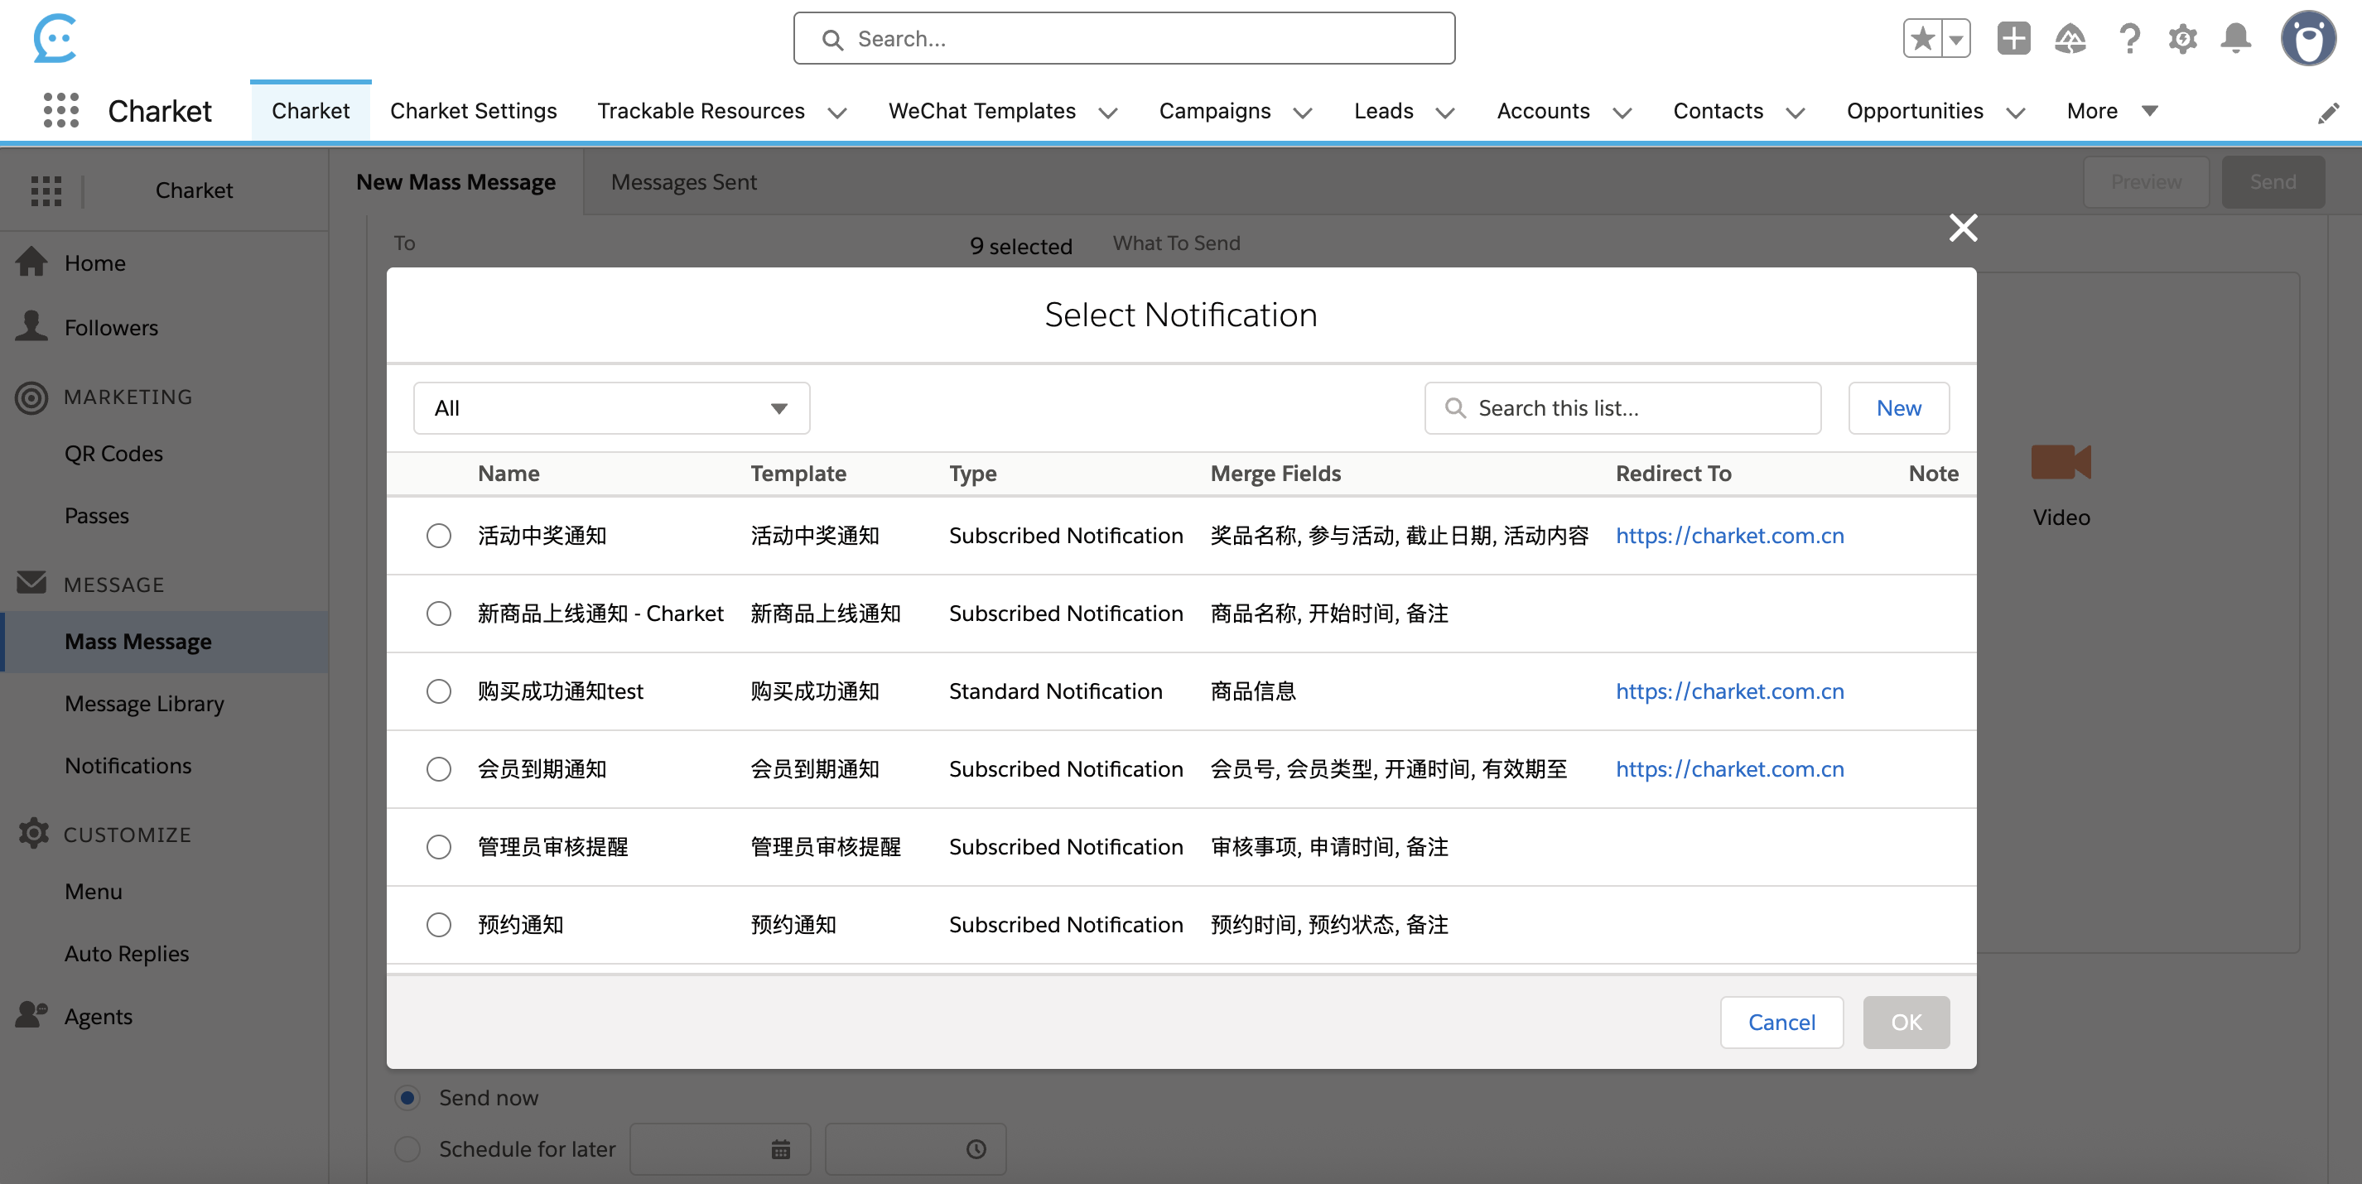
Task: Click the user avatar icon
Action: point(2308,38)
